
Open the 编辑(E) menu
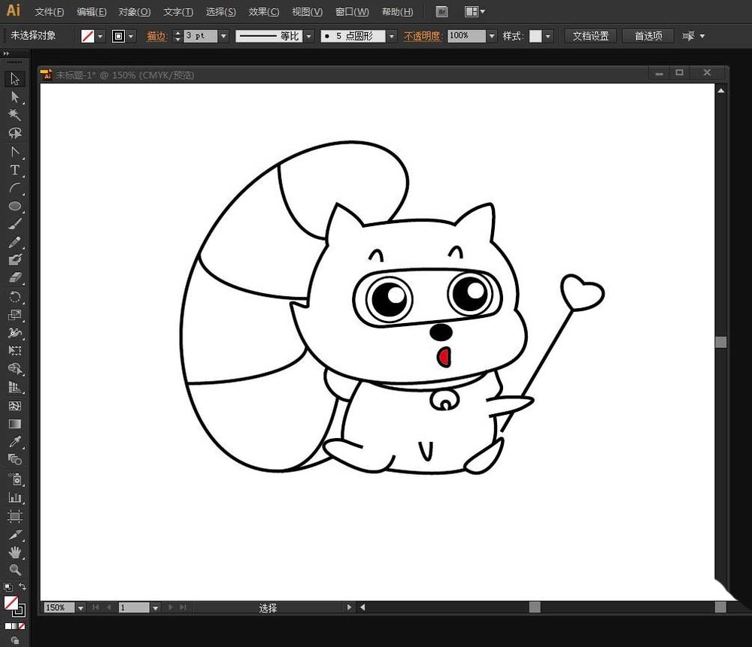[x=92, y=12]
